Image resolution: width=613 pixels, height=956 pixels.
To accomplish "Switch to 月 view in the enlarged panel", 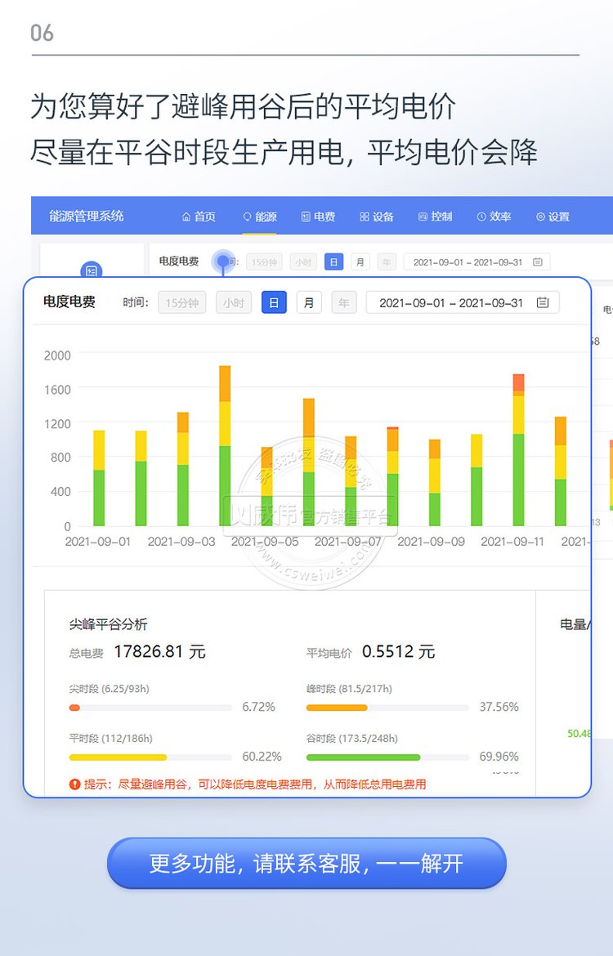I will 308,302.
